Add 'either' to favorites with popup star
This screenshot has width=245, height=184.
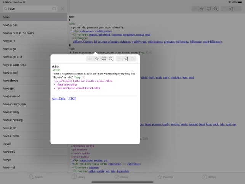click(x=97, y=59)
